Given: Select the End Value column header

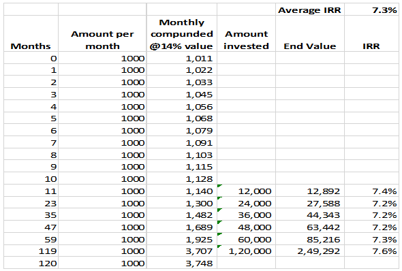Looking at the screenshot, I should [x=310, y=33].
